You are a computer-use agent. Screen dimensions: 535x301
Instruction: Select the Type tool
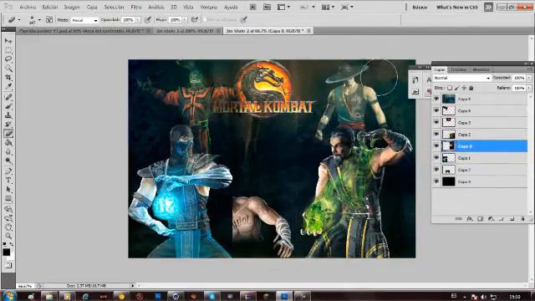(8, 180)
